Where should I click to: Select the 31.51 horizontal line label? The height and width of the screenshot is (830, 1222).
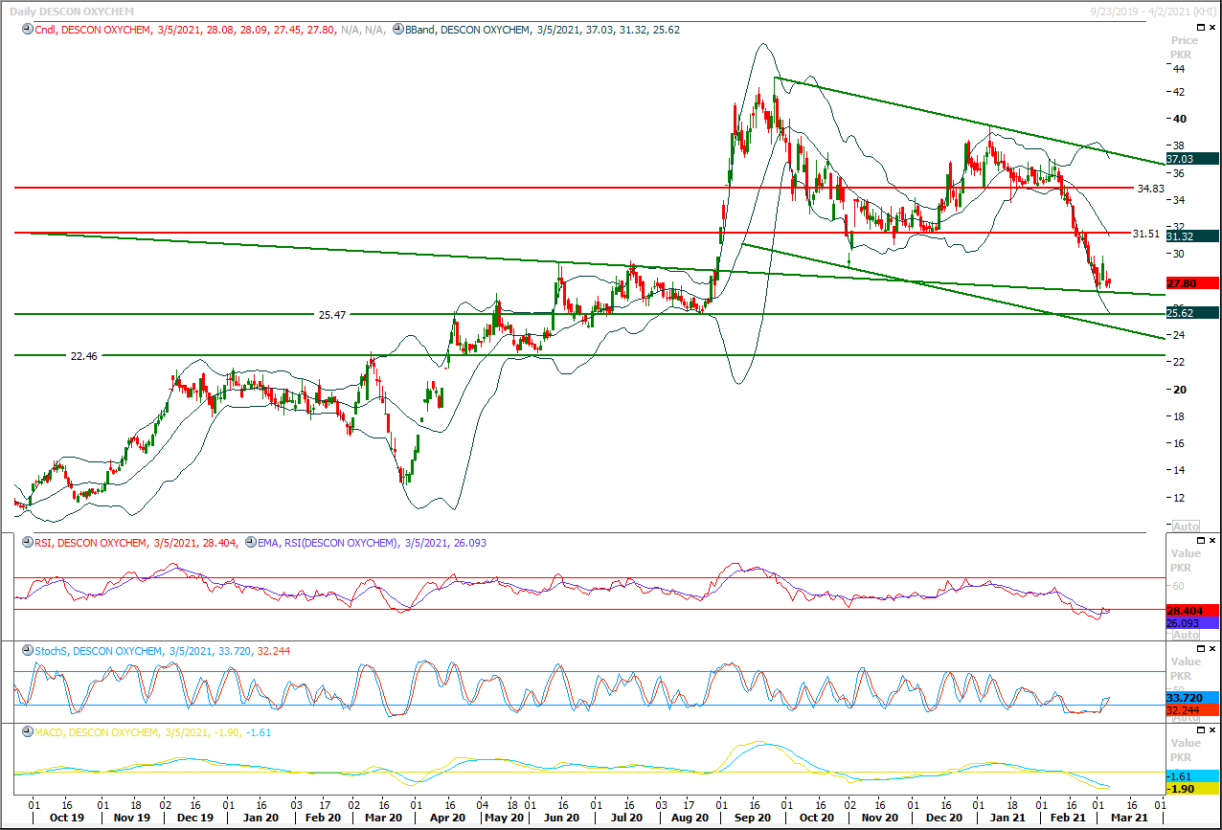click(x=1145, y=233)
